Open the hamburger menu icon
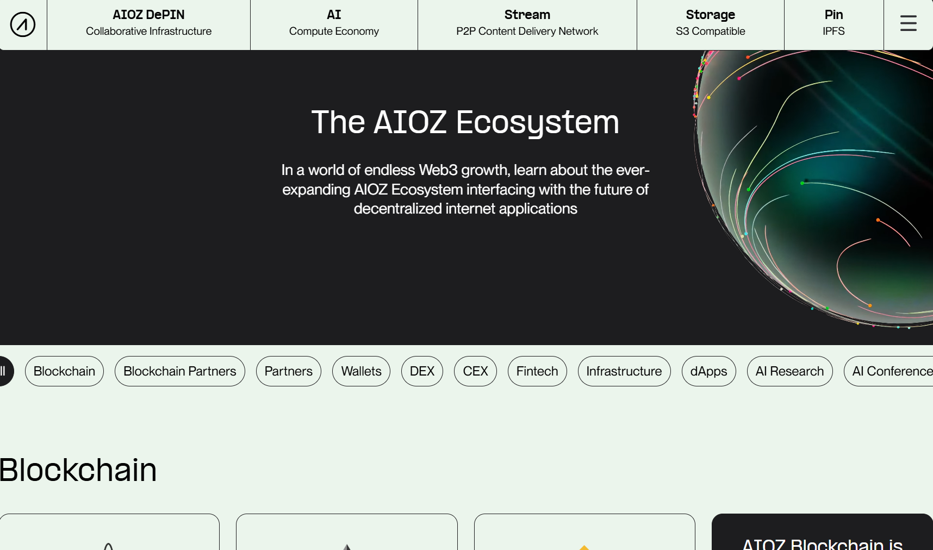 coord(908,23)
